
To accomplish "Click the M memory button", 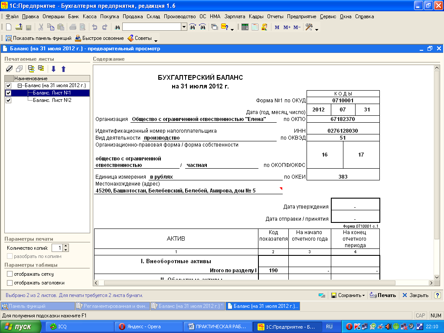I will point(277,27).
